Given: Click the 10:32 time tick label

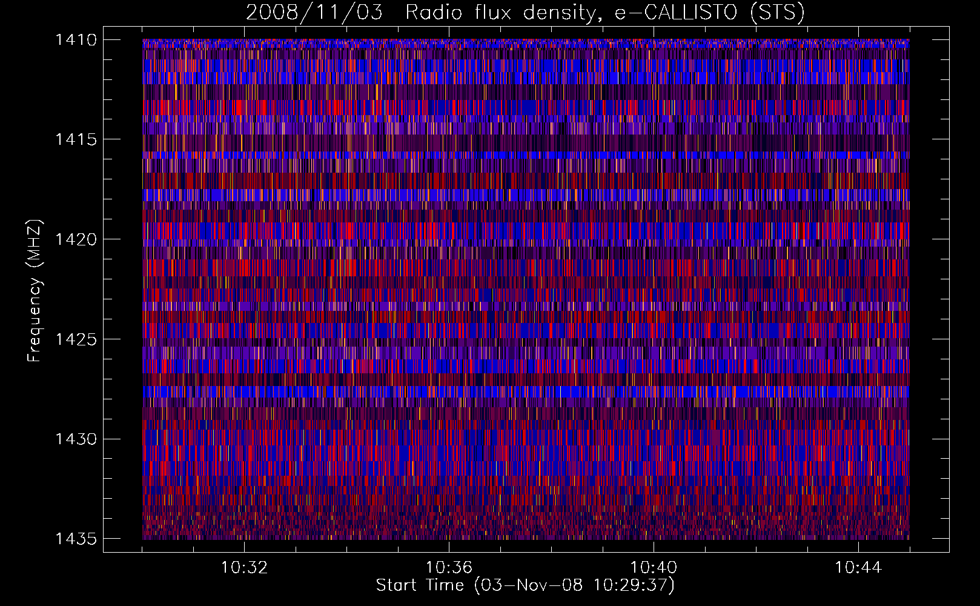Looking at the screenshot, I should 244,568.
